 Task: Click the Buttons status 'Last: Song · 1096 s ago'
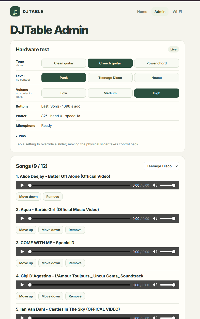pos(61,106)
